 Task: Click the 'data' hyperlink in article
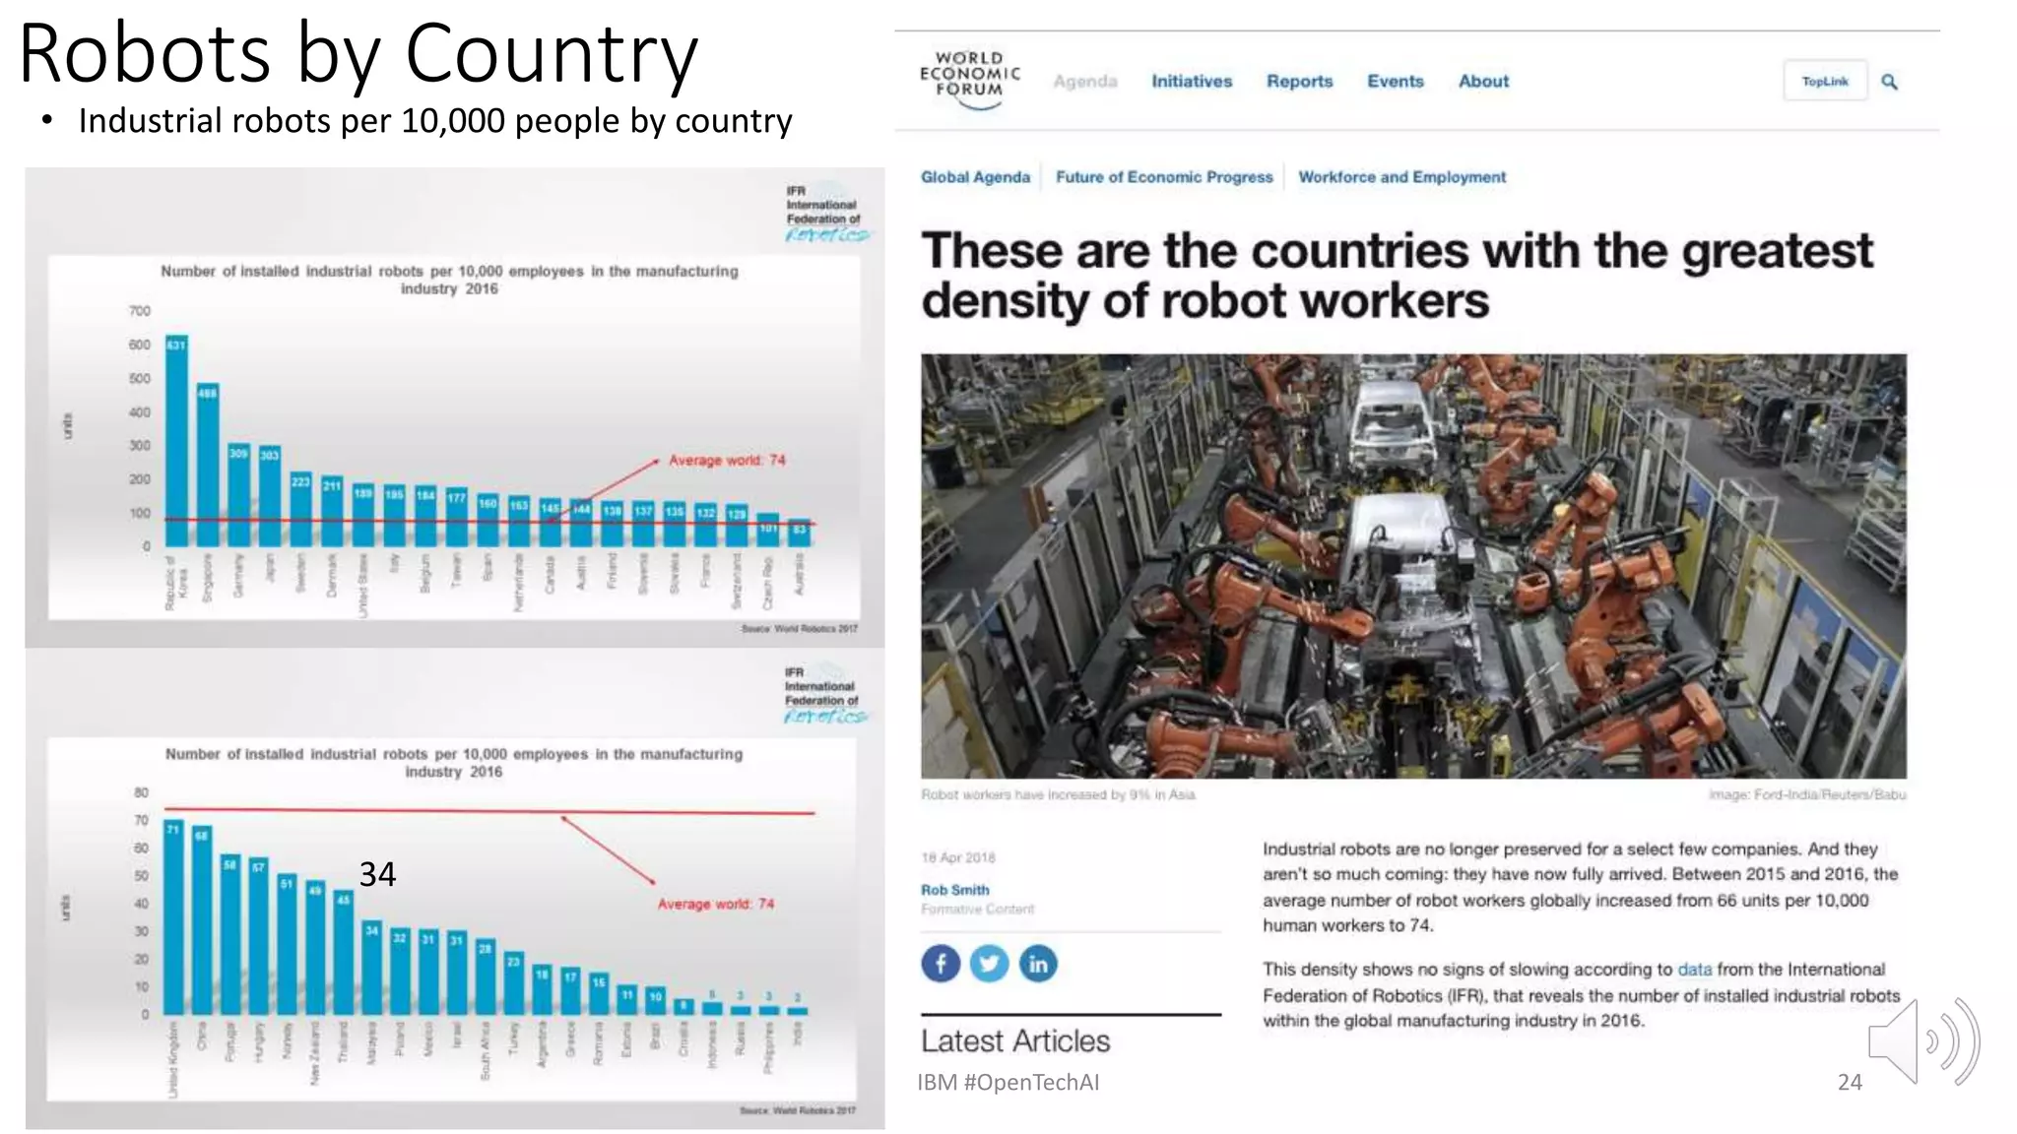pos(1694,969)
